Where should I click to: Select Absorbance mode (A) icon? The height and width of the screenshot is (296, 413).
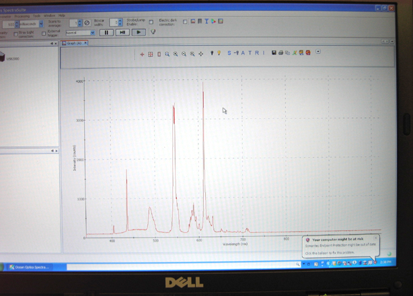[x=243, y=53]
